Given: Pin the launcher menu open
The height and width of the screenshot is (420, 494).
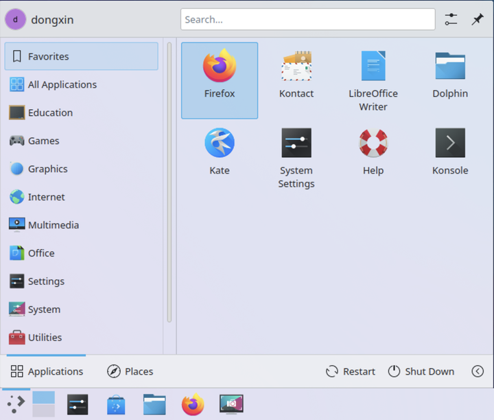Looking at the screenshot, I should (x=478, y=19).
